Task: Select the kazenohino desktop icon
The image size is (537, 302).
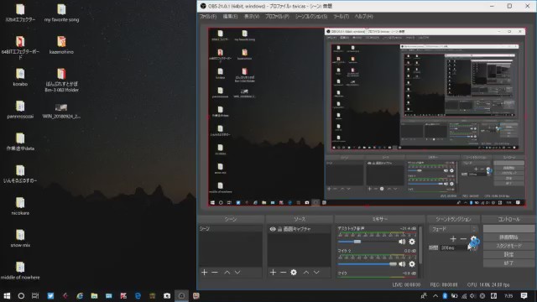Action: (61, 44)
